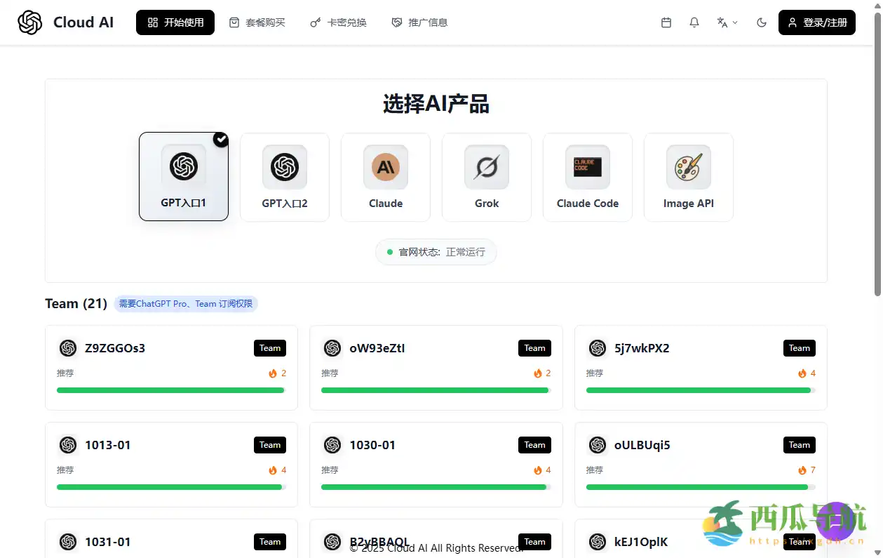Open the 套餐购买 menu item
The image size is (883, 558).
click(257, 22)
